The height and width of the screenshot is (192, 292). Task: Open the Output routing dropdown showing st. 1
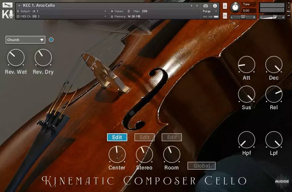[61, 11]
